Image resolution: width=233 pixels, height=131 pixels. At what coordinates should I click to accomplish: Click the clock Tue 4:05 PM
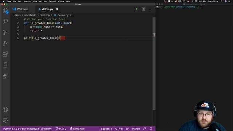pyautogui.click(x=213, y=1)
